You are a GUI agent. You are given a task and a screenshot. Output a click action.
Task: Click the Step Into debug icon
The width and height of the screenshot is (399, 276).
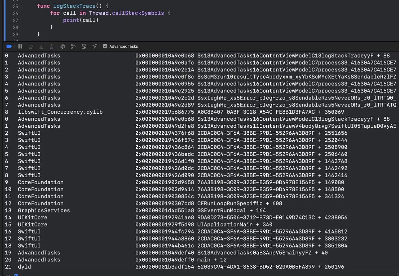pos(41,46)
